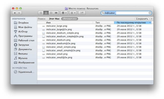This screenshot has height=99, width=164.
Task: Zoom the window with green button
Action: tap(21, 9)
